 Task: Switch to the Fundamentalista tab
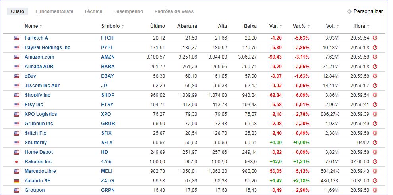[x=54, y=11]
